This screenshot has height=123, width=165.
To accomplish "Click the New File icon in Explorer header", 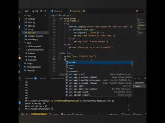I will 33,11.
